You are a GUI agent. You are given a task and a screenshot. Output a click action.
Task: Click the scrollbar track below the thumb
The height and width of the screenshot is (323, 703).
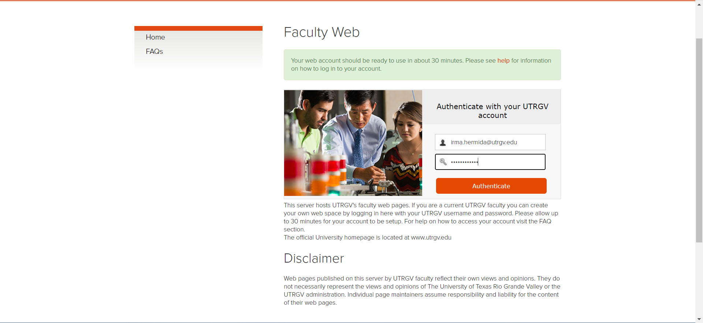pos(699,278)
